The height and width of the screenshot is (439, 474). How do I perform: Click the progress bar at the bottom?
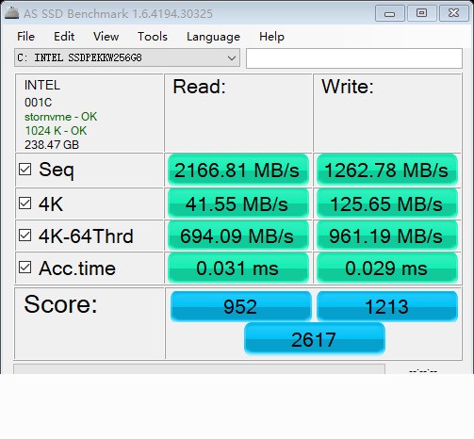pos(199,369)
